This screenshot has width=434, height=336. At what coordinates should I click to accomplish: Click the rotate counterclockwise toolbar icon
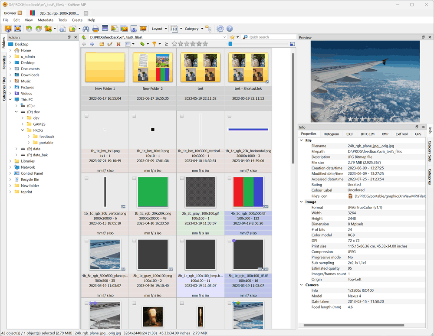pos(29,29)
